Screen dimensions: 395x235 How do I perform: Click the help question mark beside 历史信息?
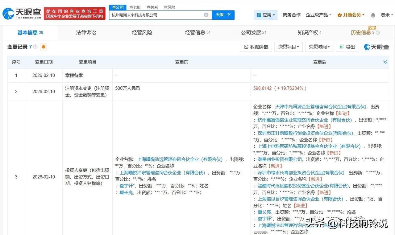point(378,32)
